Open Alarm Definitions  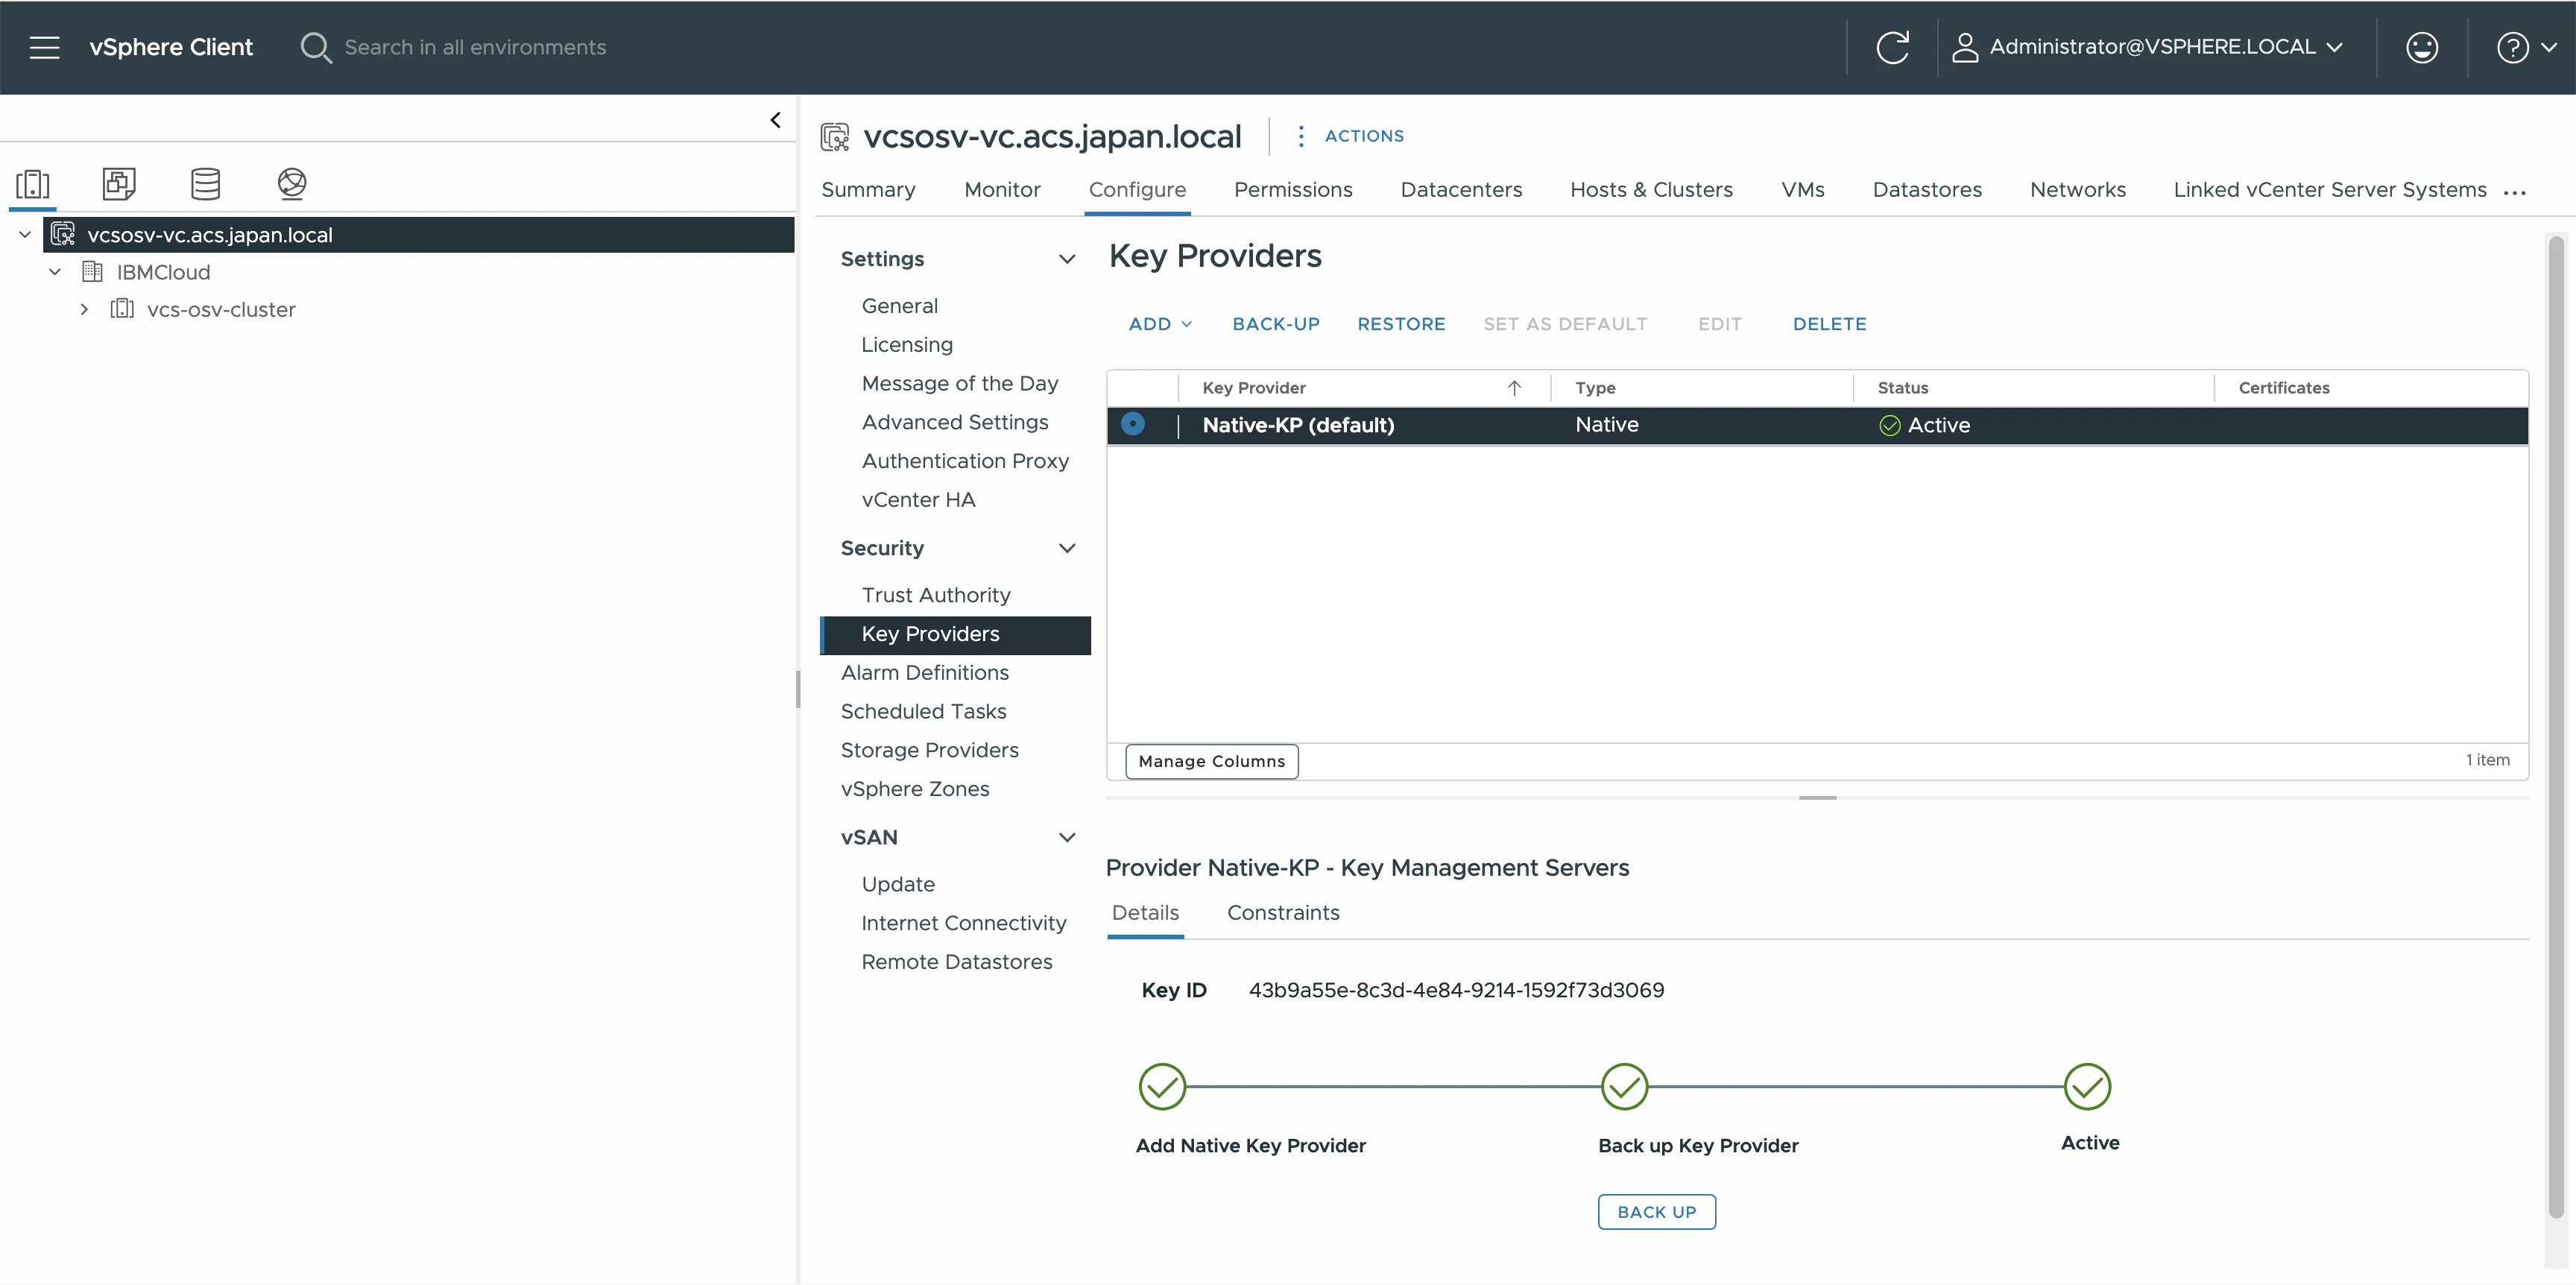click(x=924, y=673)
